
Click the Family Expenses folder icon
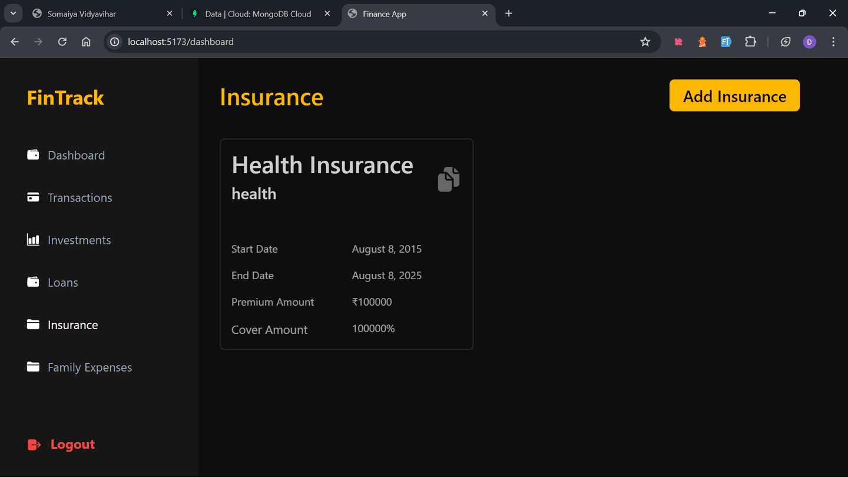[33, 367]
